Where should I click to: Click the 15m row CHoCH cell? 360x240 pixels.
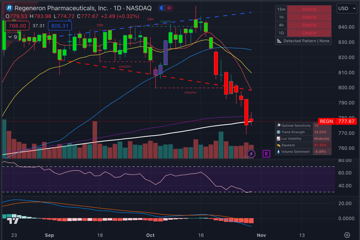pos(309,9)
